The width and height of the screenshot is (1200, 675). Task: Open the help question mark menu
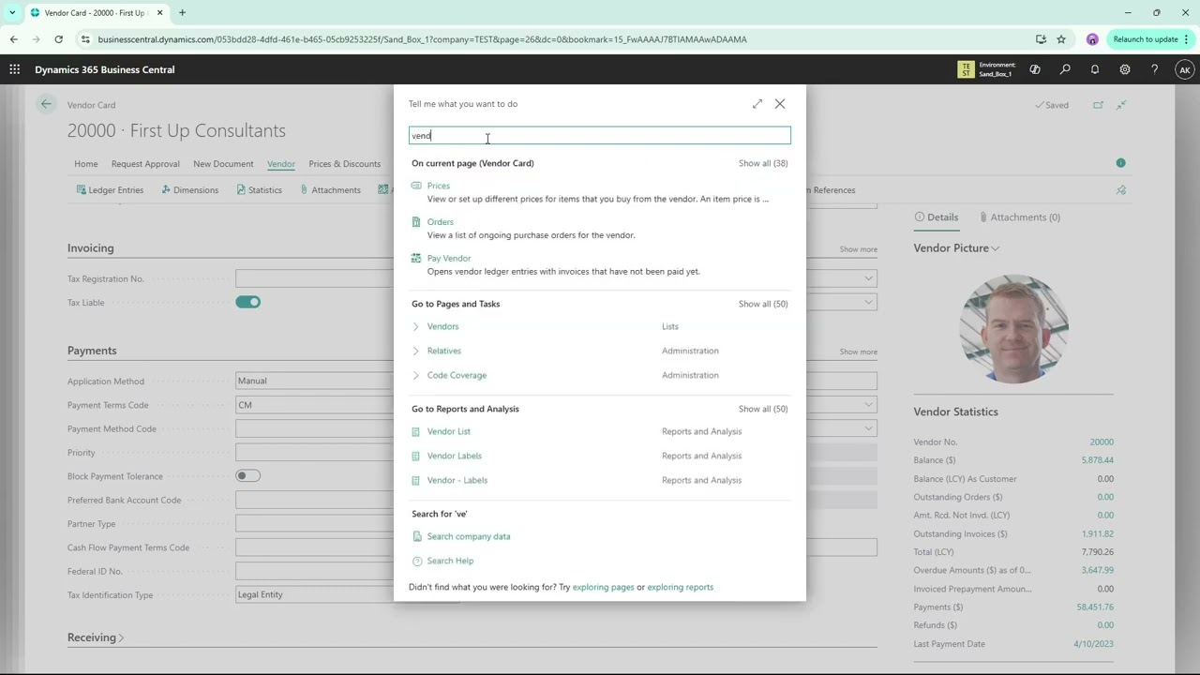(x=1154, y=69)
